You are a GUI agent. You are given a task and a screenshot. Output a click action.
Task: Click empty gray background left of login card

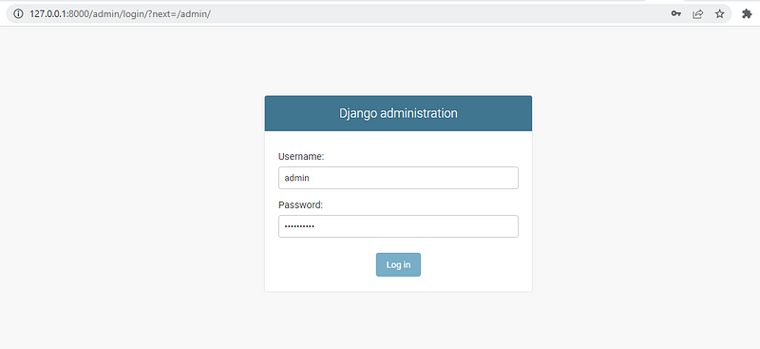pyautogui.click(x=131, y=194)
